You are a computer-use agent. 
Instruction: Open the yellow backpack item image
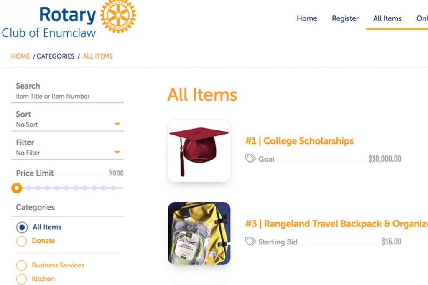(199, 233)
